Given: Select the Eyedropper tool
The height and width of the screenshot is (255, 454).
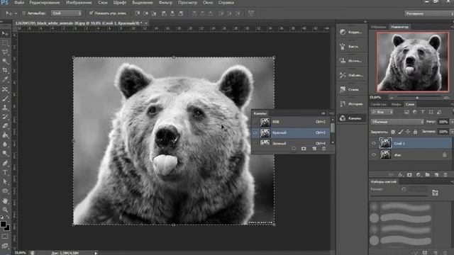Looking at the screenshot, I should pos(5,79).
